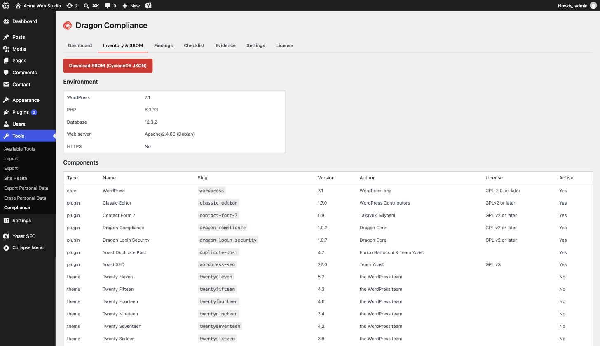
Task: Click the Posts pushpin icon
Action: point(6,37)
